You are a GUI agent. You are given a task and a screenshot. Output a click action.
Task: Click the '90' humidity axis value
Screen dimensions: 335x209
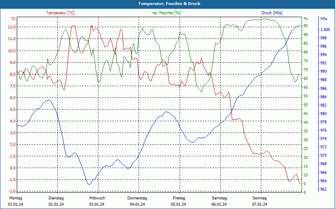tap(306, 35)
